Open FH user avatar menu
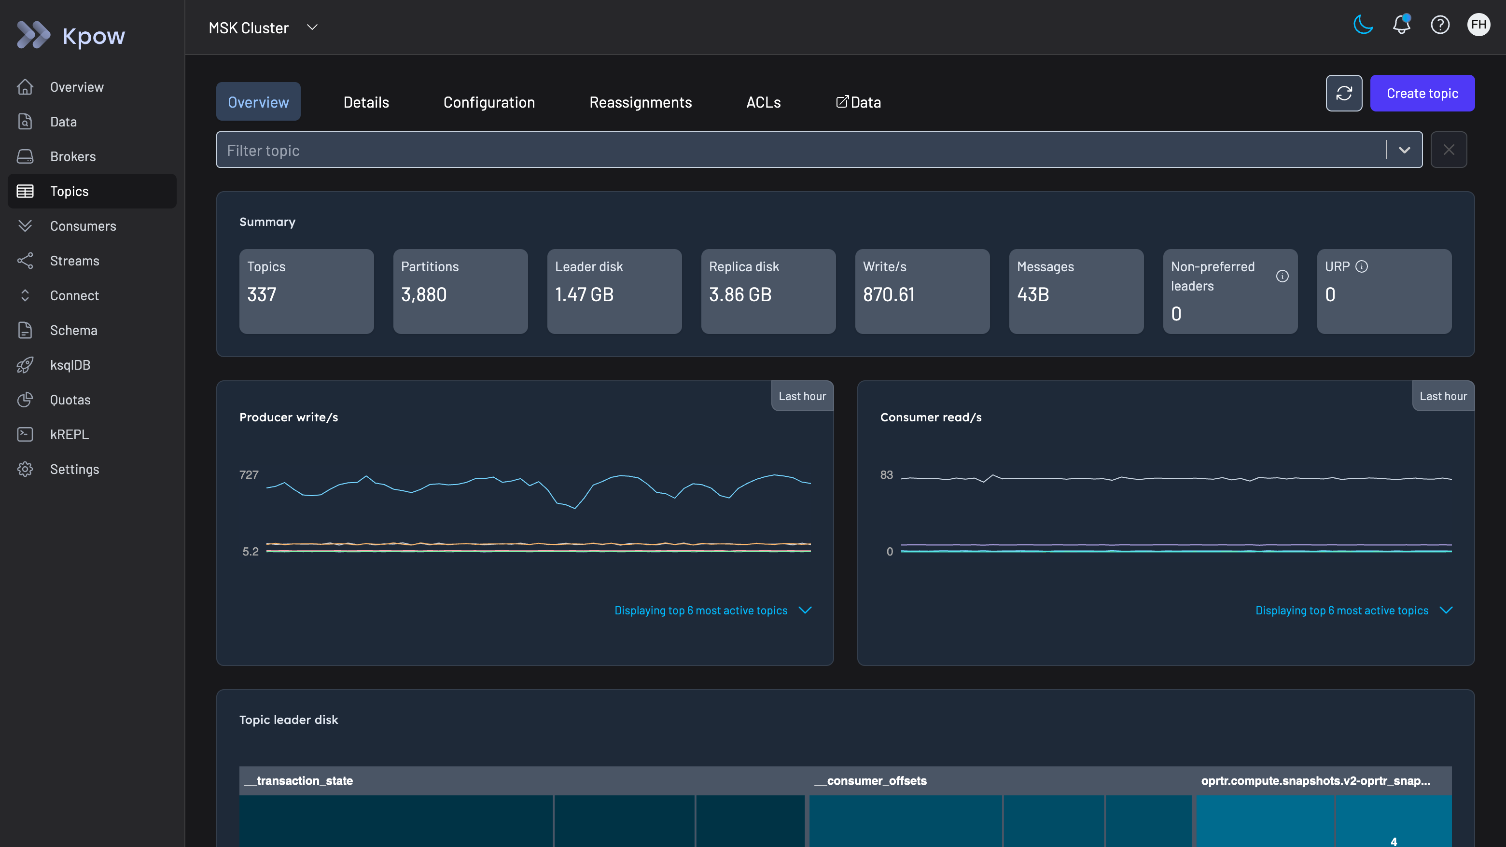The height and width of the screenshot is (847, 1506). point(1478,25)
